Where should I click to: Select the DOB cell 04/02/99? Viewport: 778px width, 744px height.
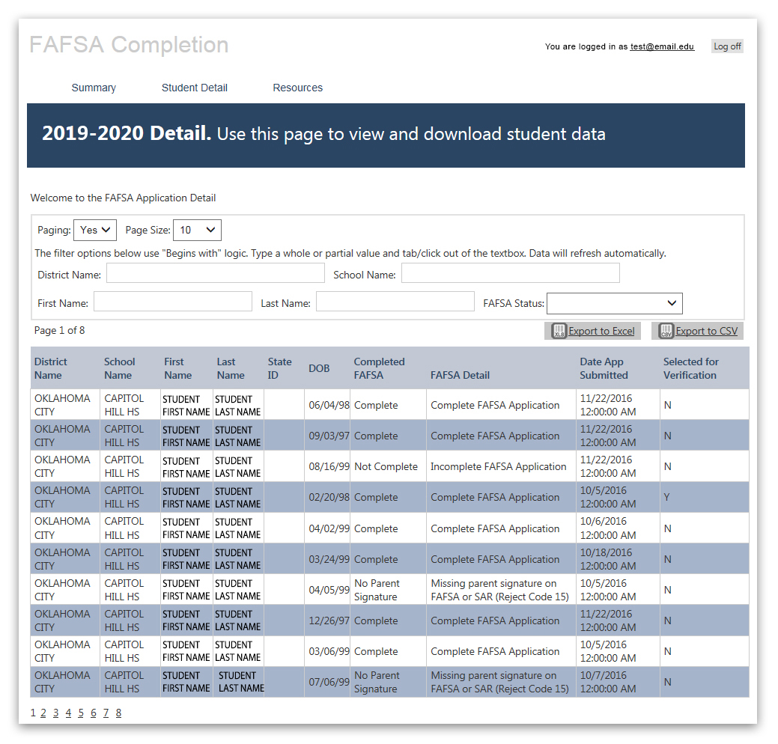(x=329, y=528)
